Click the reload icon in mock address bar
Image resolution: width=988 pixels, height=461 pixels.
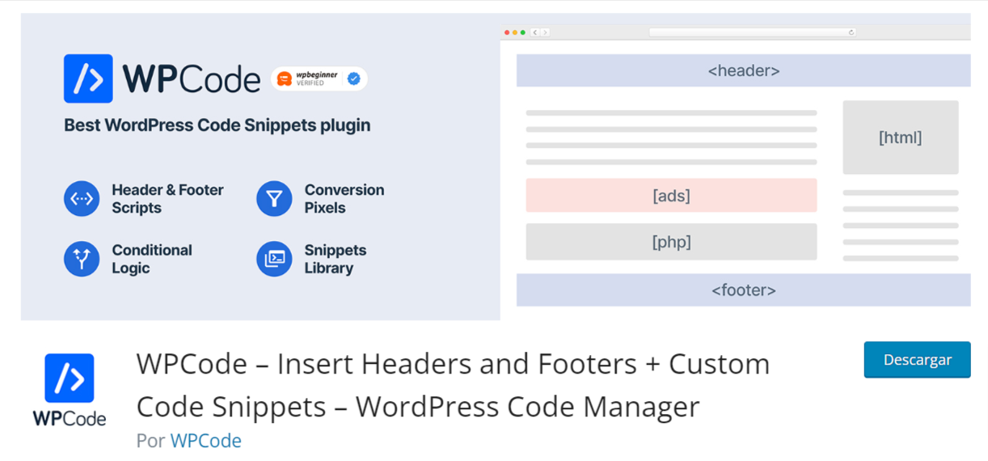[x=851, y=32]
